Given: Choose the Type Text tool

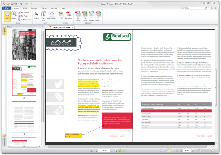Looking at the screenshot, I should 43,16.
